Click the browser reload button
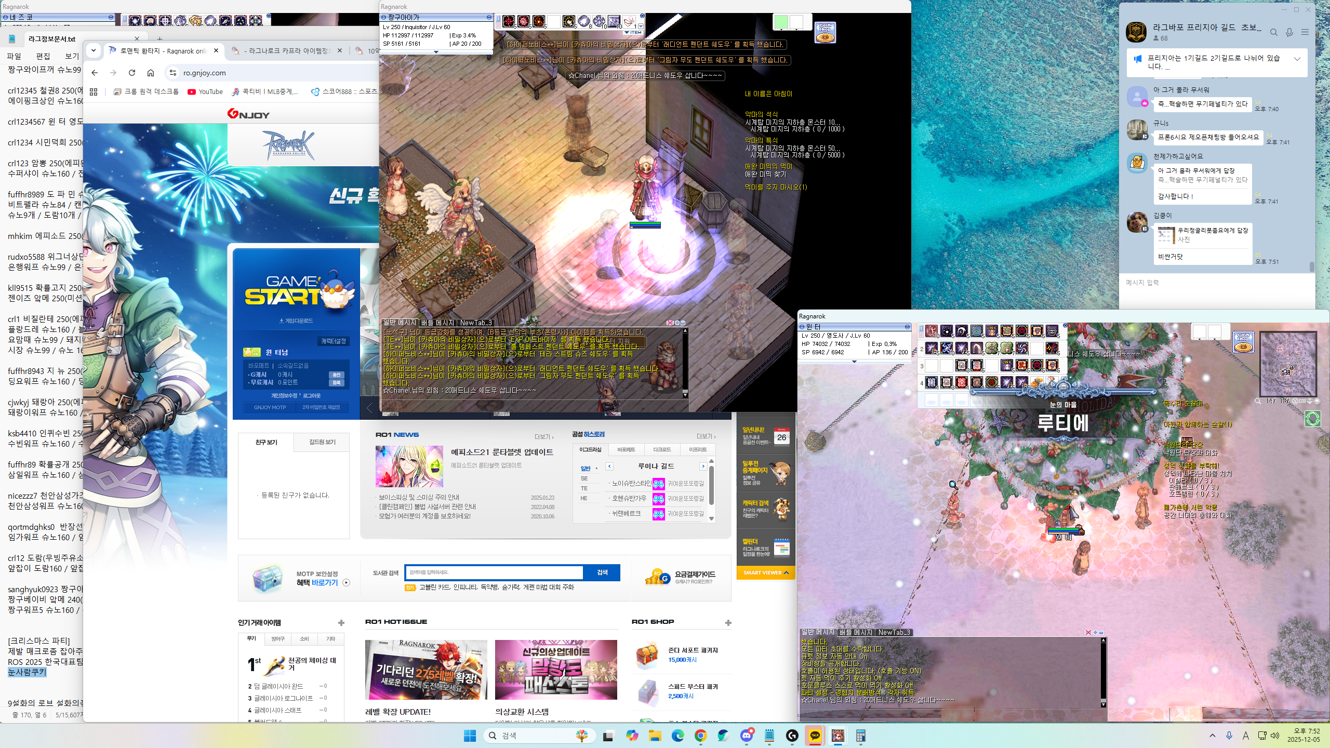The width and height of the screenshot is (1330, 748). tap(132, 73)
